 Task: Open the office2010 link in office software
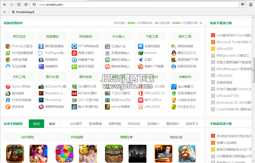pyautogui.click(x=152, y=106)
